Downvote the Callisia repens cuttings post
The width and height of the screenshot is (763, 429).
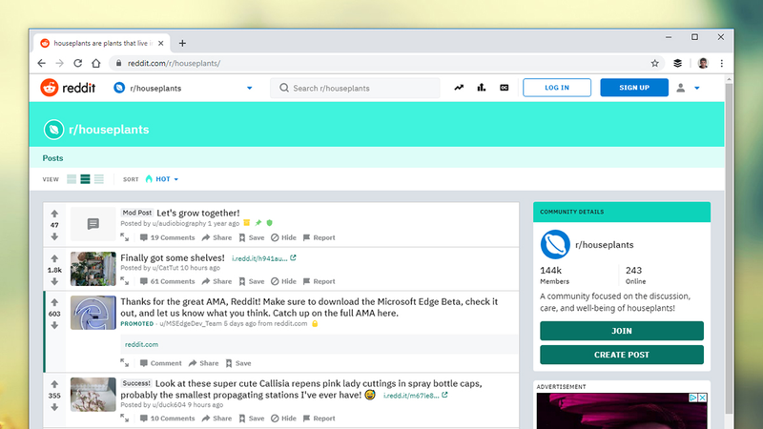point(54,407)
